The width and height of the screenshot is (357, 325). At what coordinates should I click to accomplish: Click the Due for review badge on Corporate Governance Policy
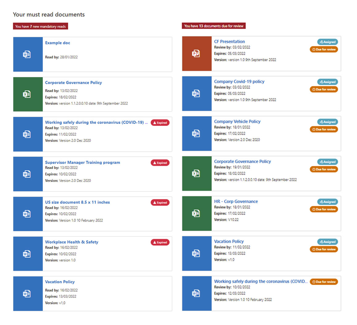[x=324, y=169]
